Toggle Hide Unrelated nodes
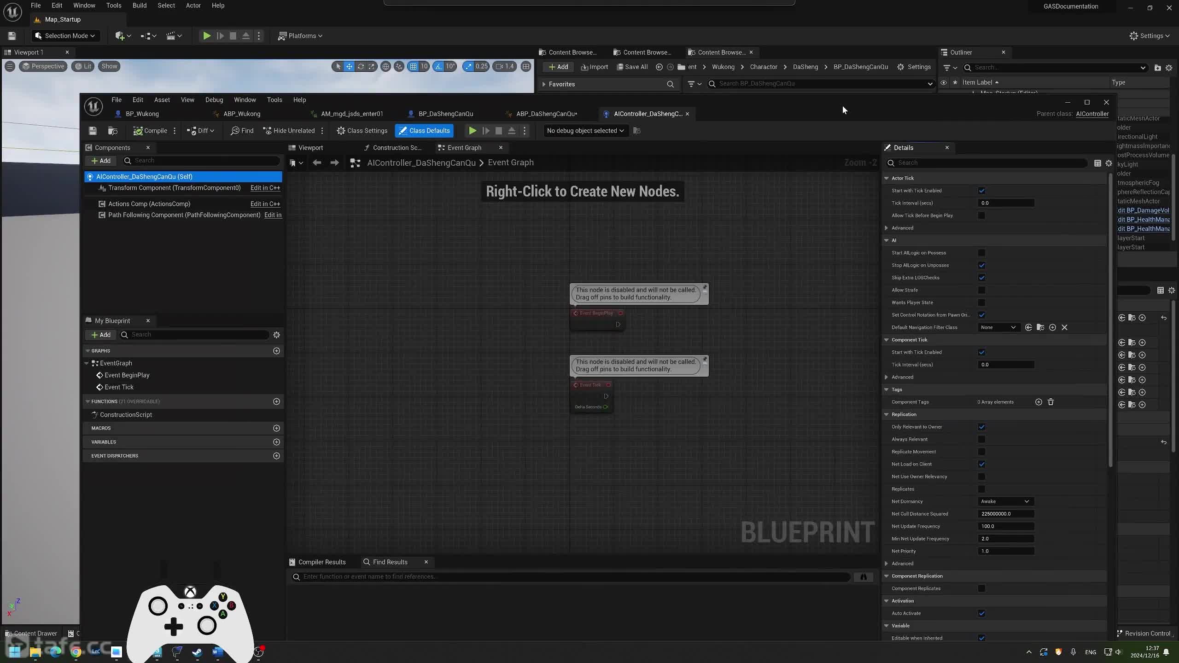The image size is (1179, 663). pyautogui.click(x=289, y=131)
